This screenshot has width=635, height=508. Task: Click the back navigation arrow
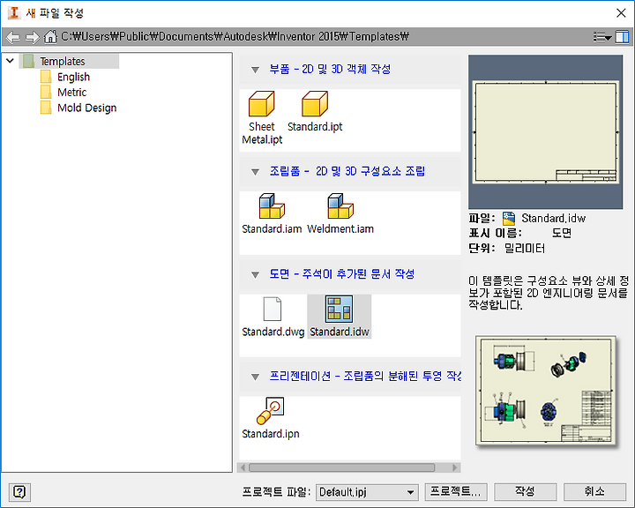[x=13, y=37]
